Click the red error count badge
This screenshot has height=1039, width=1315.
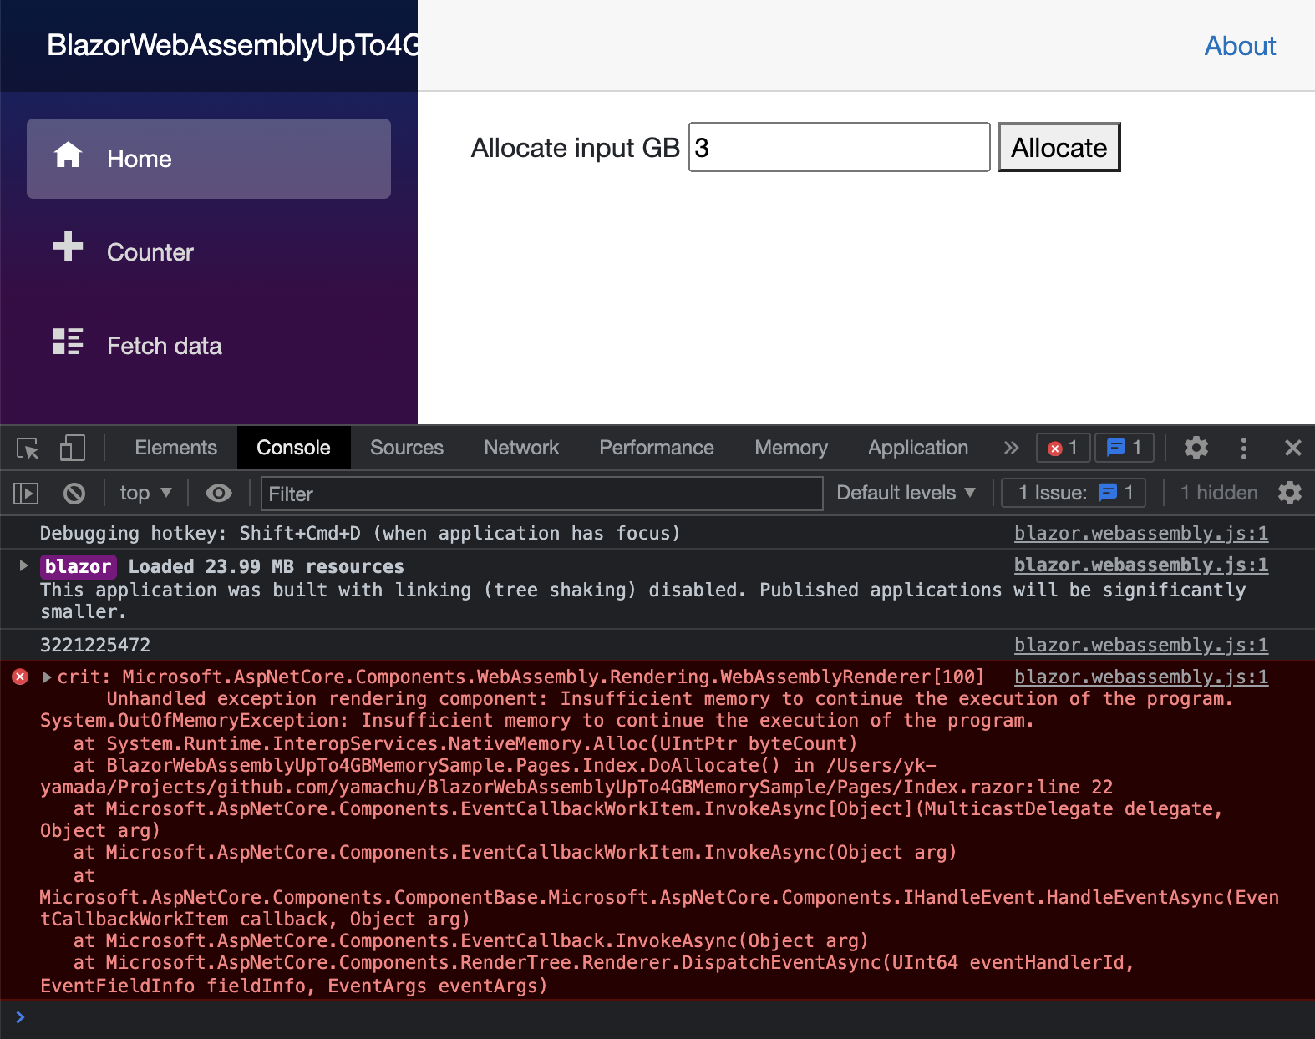pyautogui.click(x=1064, y=449)
